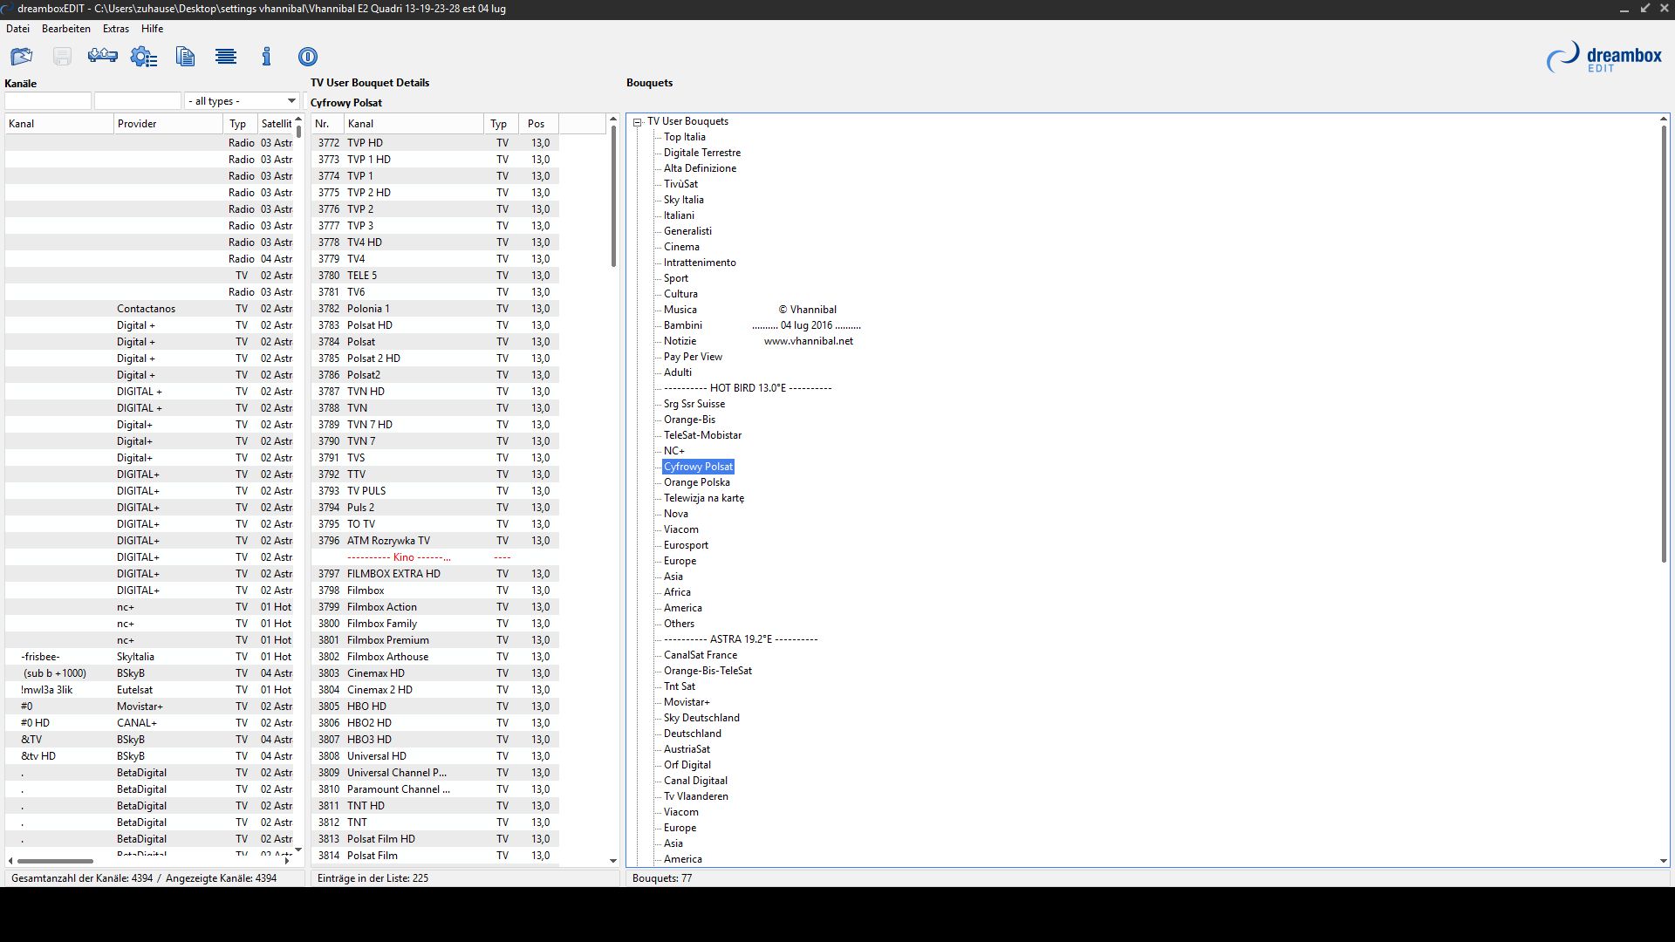Select the &TV BSkyB channel row
Image resolution: width=1675 pixels, height=942 pixels.
(149, 740)
